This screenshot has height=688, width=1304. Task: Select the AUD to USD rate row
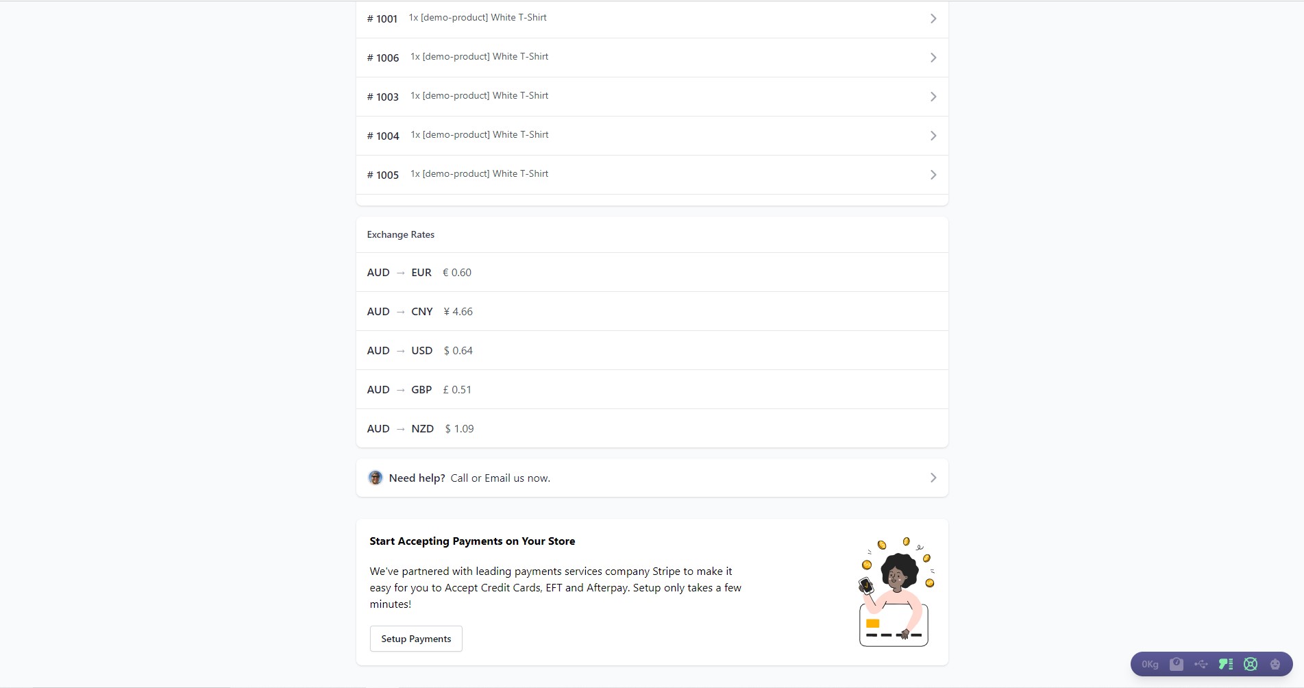tap(651, 351)
